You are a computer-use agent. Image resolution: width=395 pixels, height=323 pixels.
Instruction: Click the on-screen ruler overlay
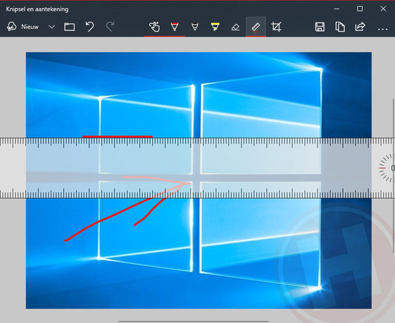click(x=197, y=168)
